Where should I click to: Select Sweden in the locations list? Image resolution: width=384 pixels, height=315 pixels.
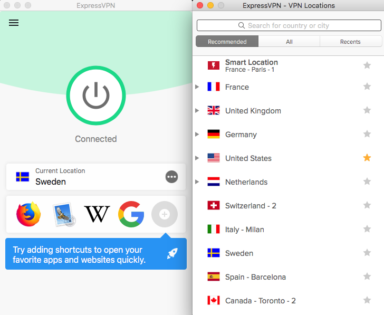[288, 253]
